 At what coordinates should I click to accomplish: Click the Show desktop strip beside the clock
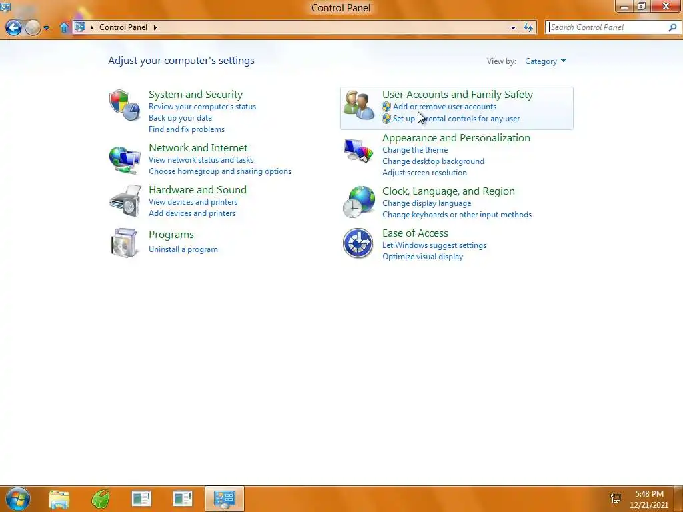click(678, 499)
